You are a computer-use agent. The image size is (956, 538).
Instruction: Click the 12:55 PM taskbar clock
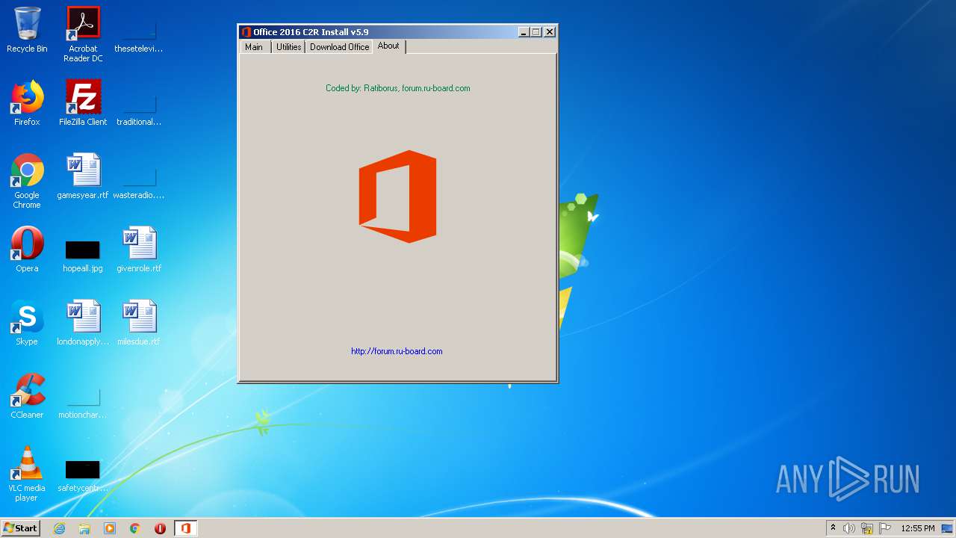[x=918, y=528]
